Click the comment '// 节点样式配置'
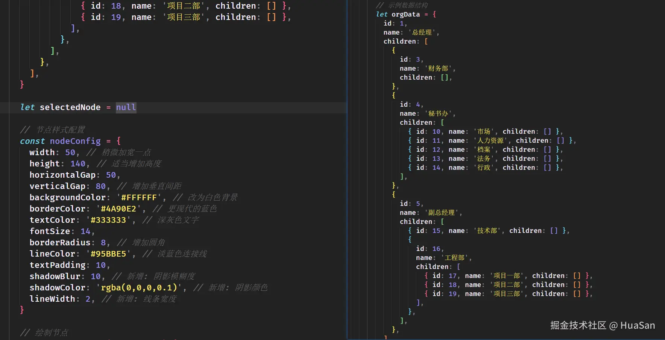This screenshot has width=665, height=340. (x=53, y=130)
